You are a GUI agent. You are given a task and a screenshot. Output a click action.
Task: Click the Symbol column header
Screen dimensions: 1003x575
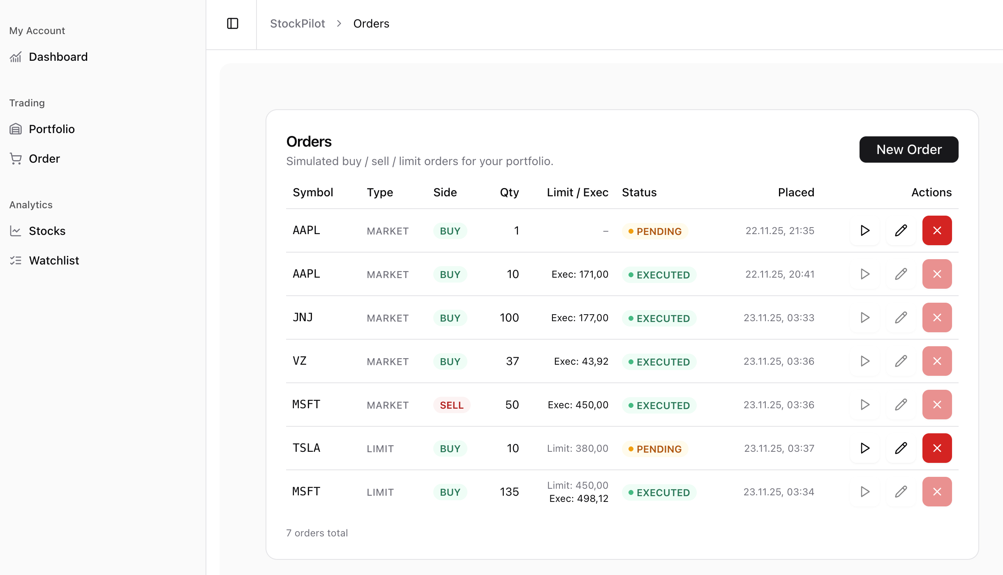click(x=312, y=192)
